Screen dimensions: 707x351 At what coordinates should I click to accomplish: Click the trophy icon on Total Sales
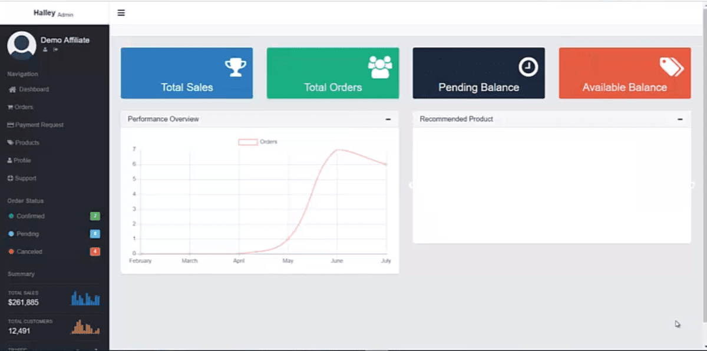click(236, 67)
